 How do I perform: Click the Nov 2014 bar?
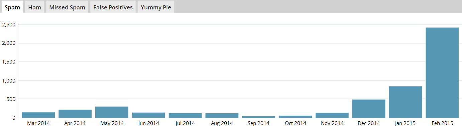point(332,115)
